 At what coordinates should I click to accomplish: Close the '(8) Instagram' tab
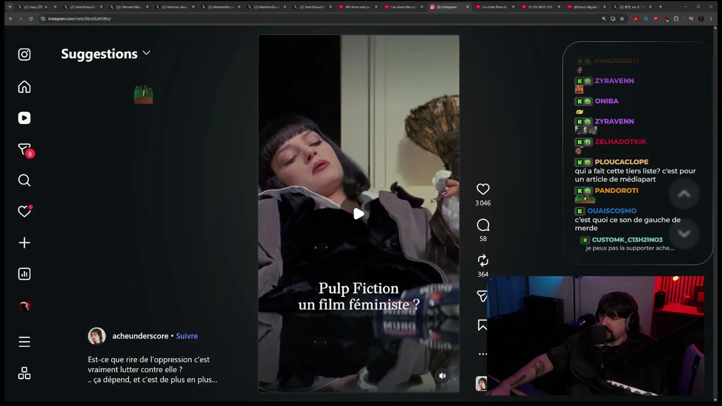(468, 7)
